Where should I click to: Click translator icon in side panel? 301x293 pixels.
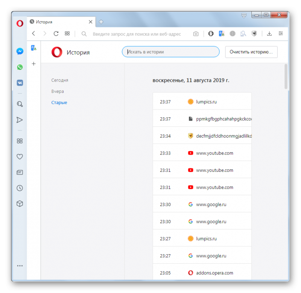tap(34, 48)
